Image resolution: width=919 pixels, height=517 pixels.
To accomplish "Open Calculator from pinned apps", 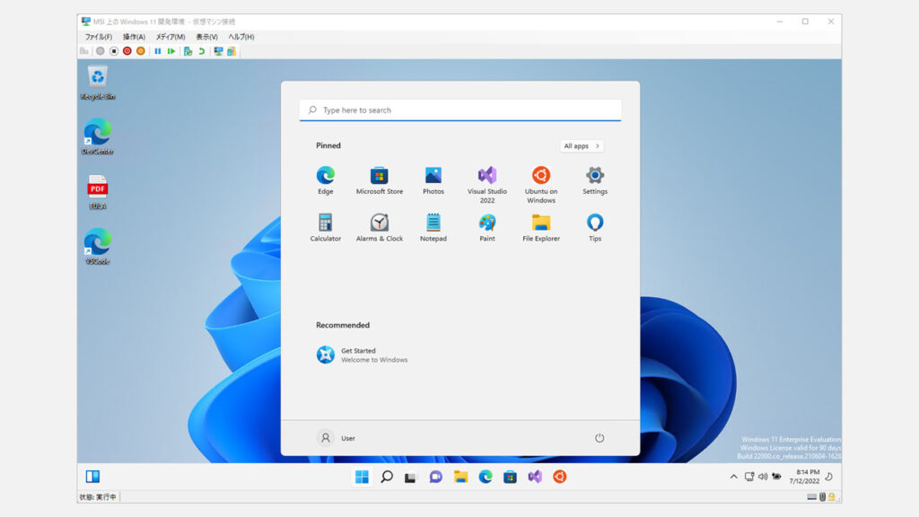I will pos(325,223).
